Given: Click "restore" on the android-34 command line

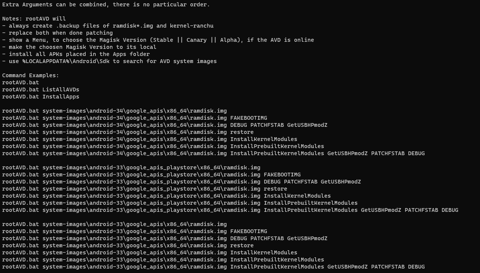Looking at the screenshot, I should click(242, 132).
